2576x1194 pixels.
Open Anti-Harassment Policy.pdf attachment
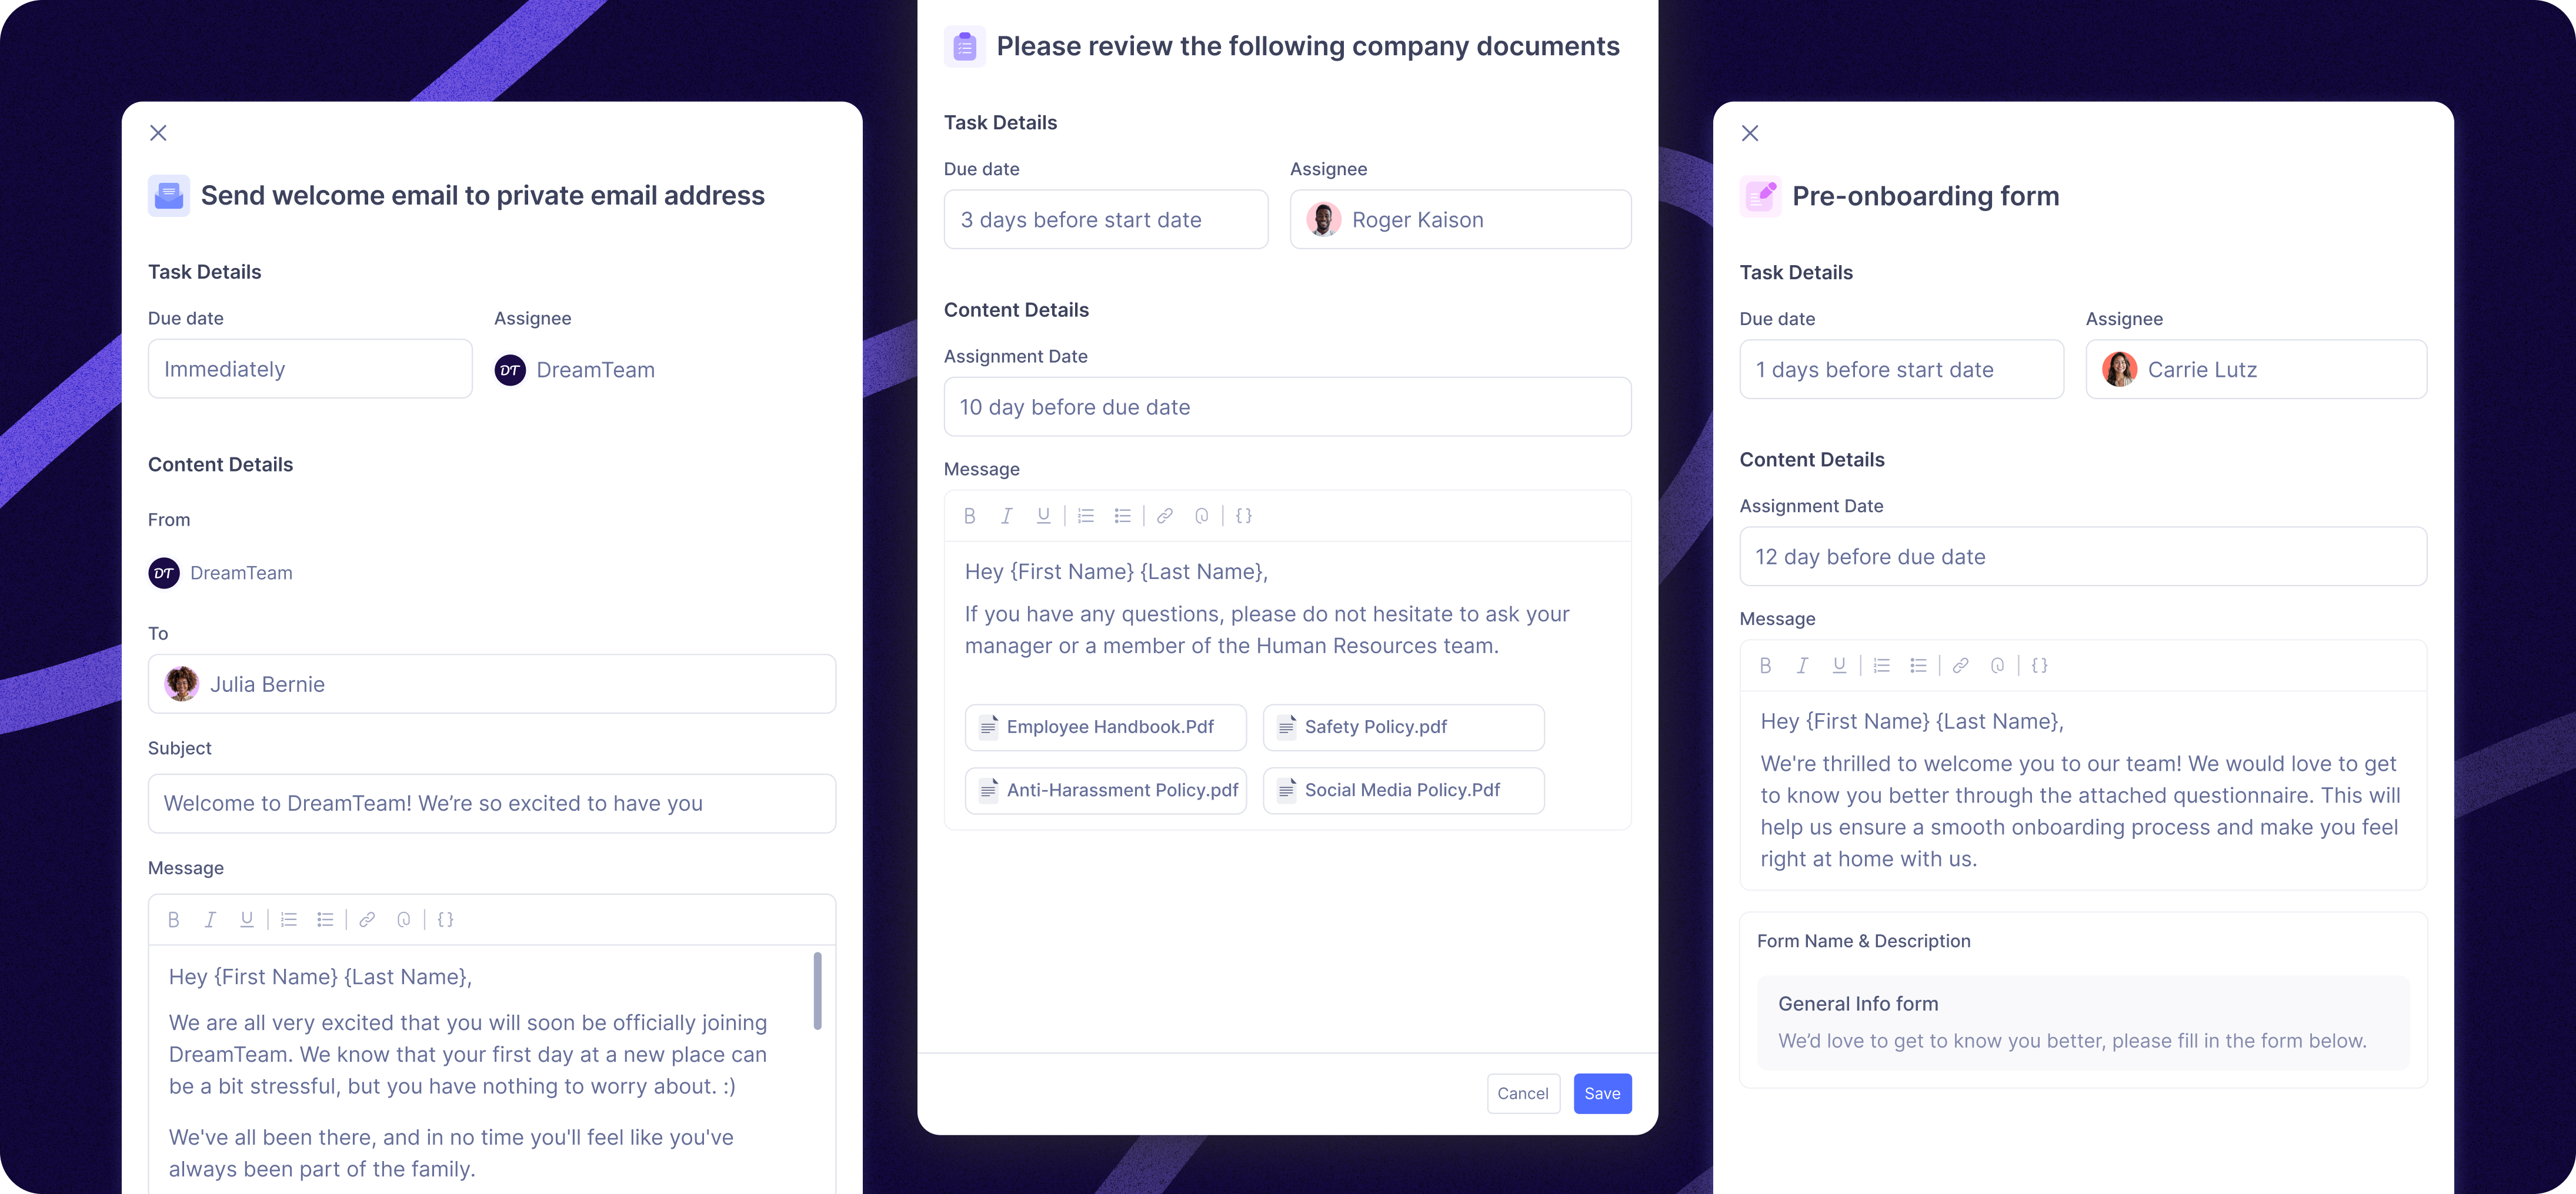[1105, 790]
